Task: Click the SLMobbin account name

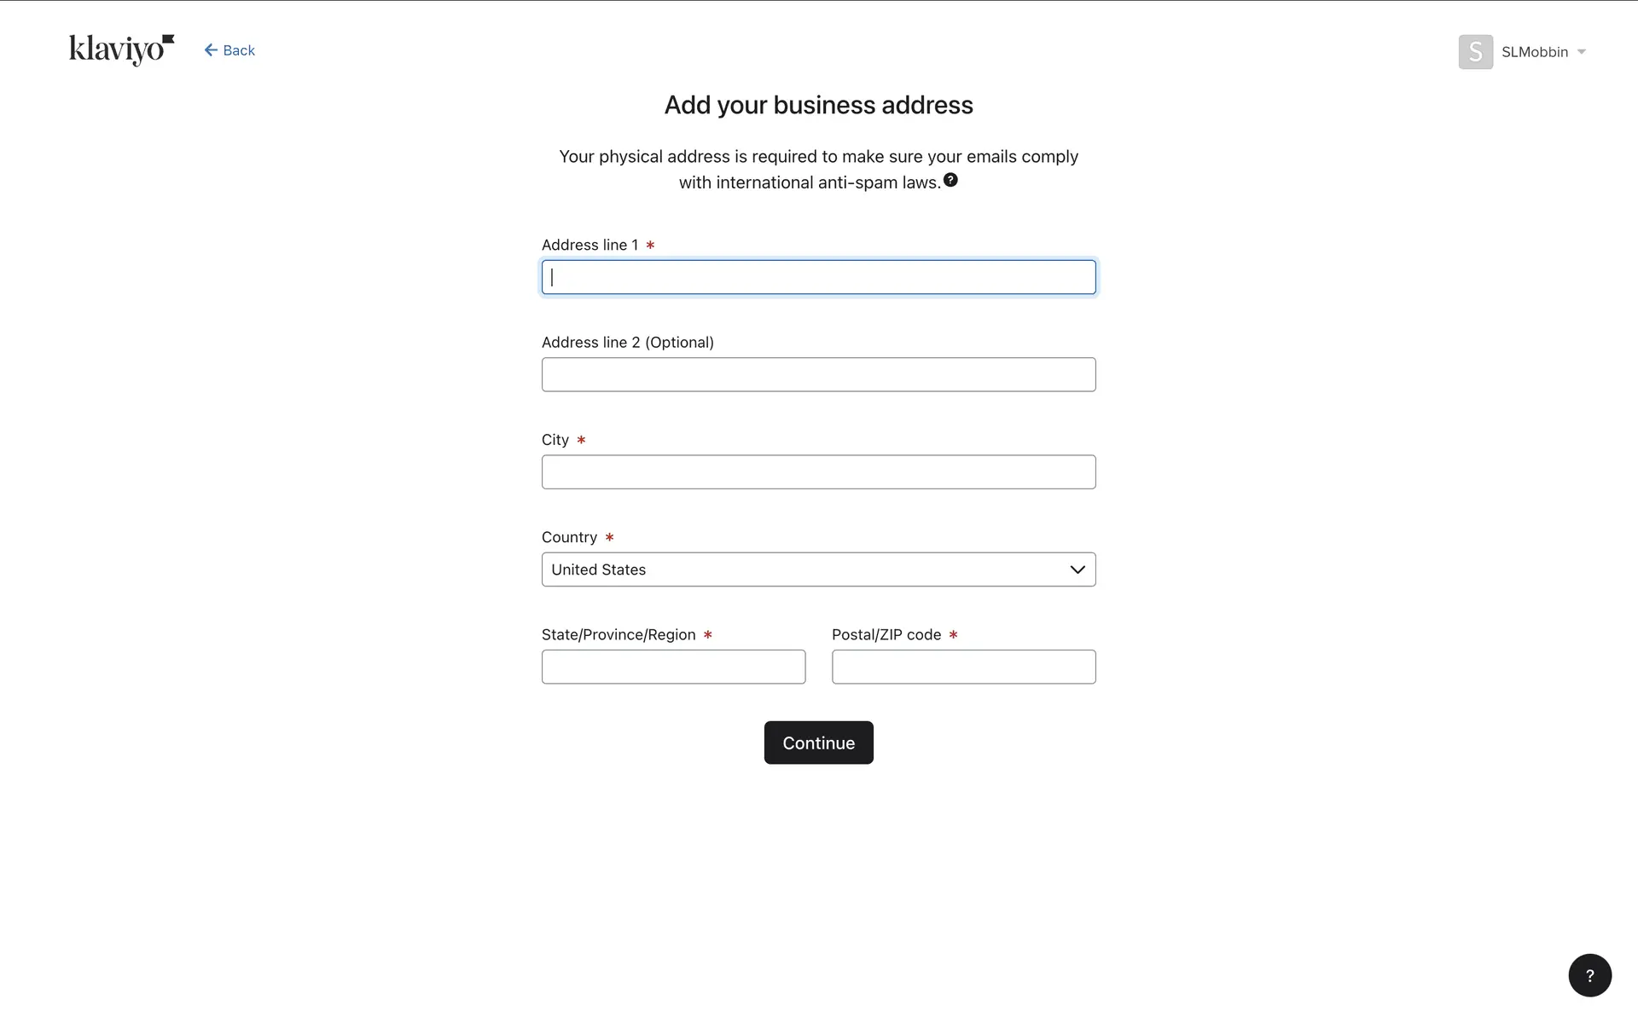Action: pyautogui.click(x=1534, y=52)
